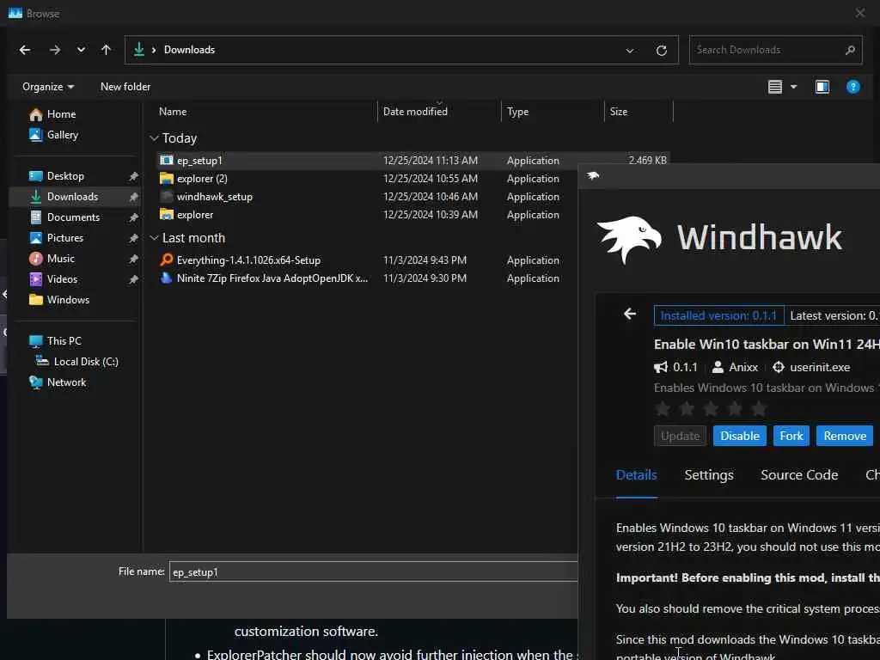Screen dimensions: 880x660
Task: Click the Disable button in Windhawk
Action: (740, 436)
